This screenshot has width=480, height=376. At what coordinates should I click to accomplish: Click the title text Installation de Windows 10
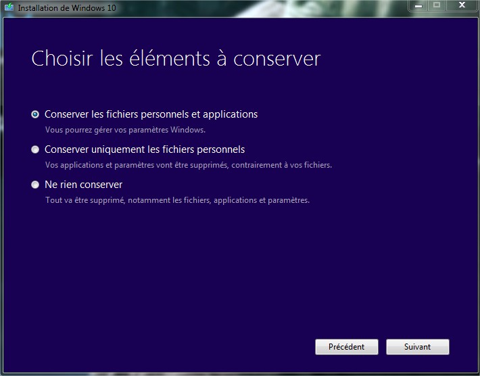(x=67, y=7)
